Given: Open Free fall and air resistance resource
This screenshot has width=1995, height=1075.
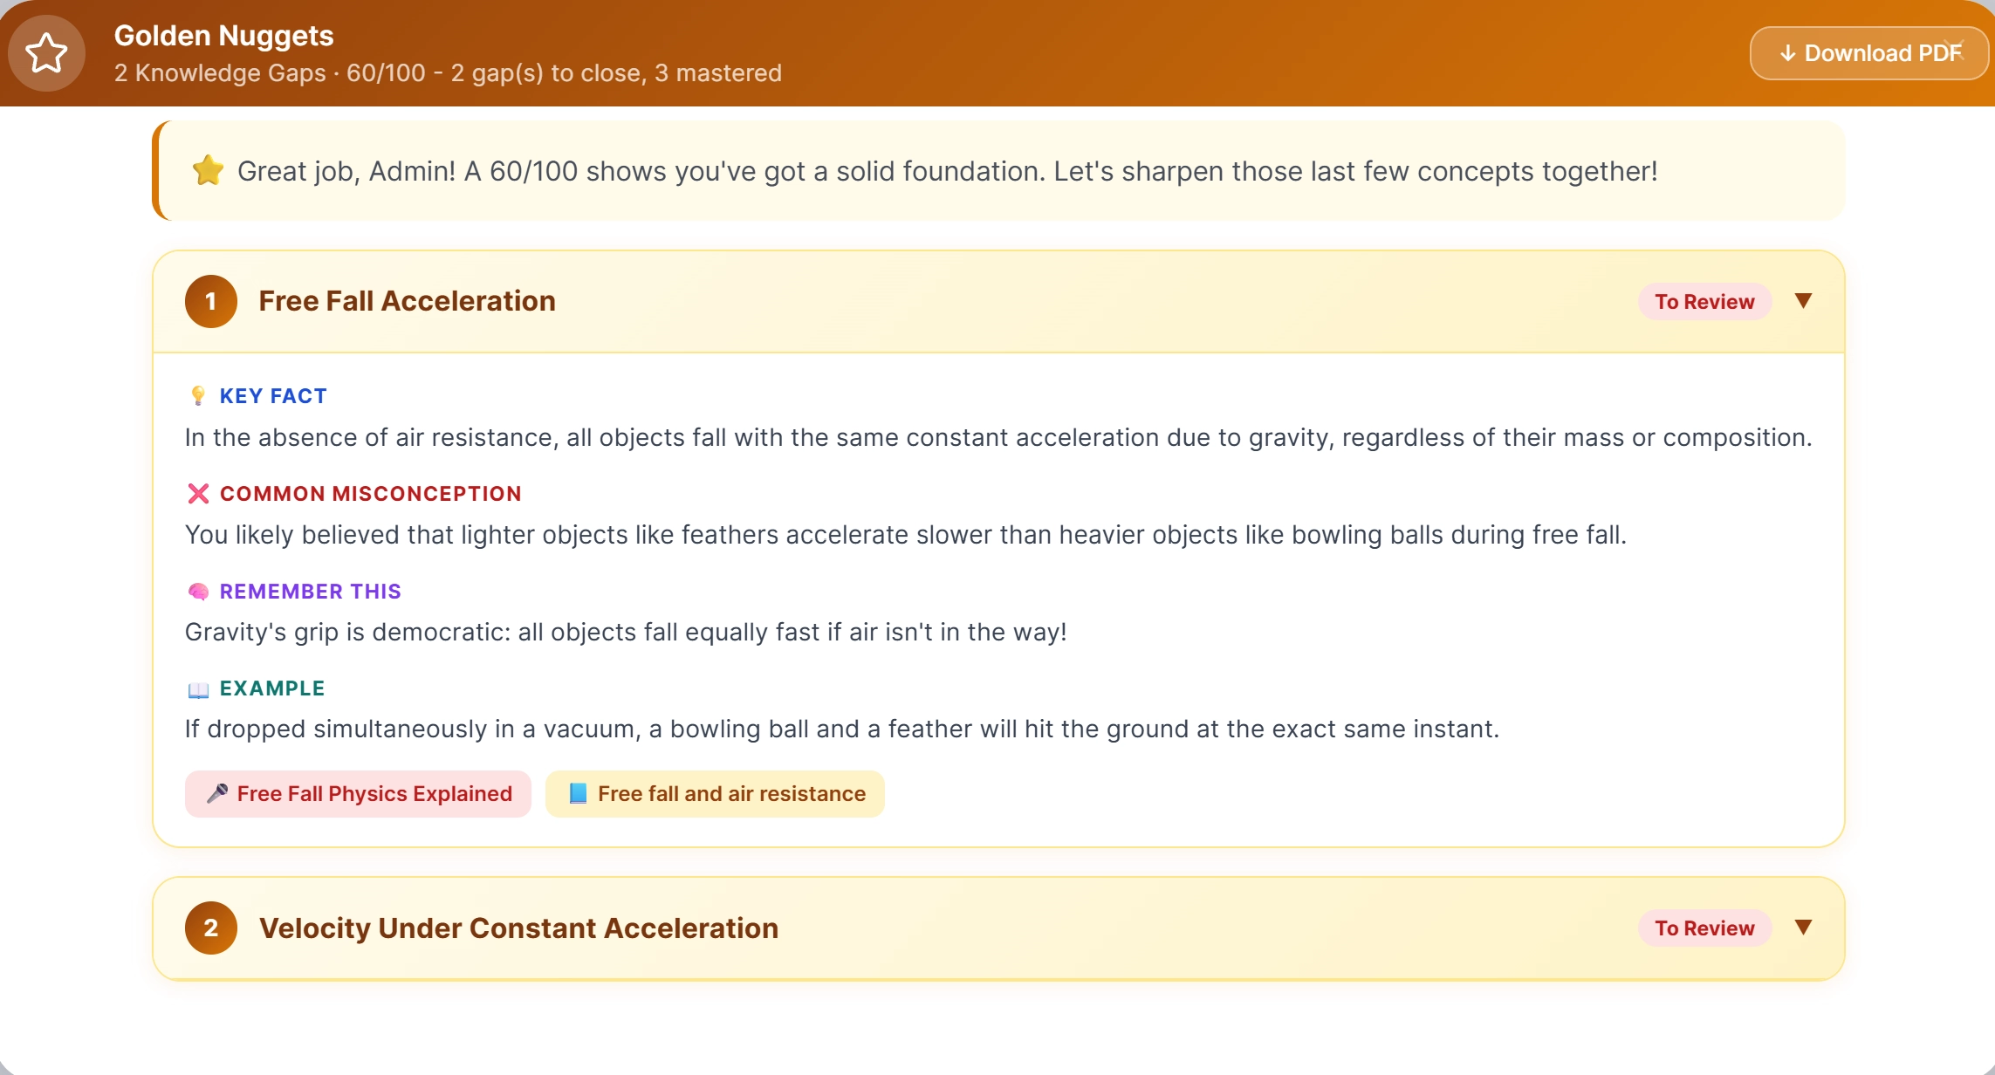Looking at the screenshot, I should (x=715, y=794).
